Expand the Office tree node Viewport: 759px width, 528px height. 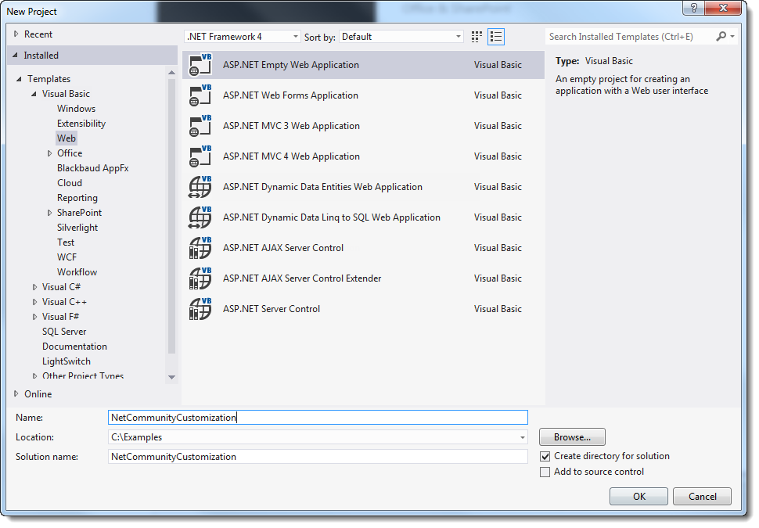(49, 153)
